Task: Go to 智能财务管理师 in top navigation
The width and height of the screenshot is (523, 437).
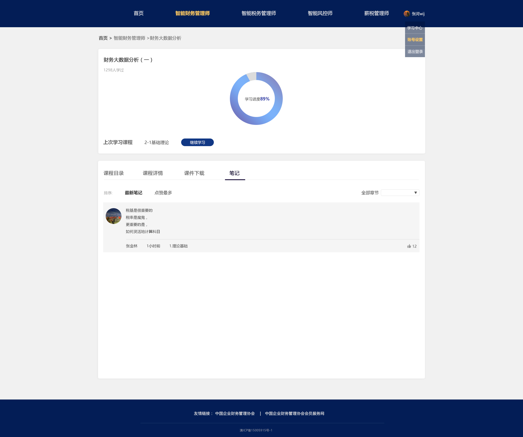Action: pos(192,13)
